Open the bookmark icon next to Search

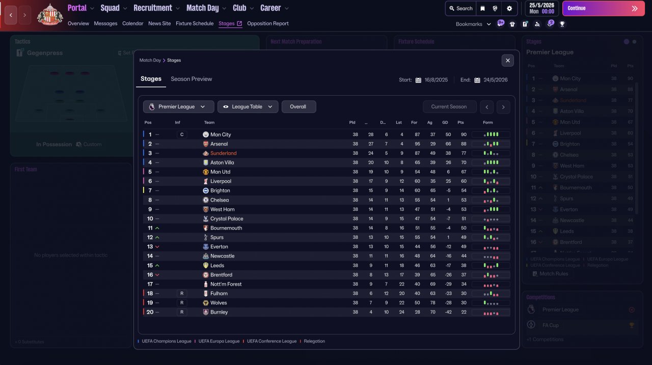[x=482, y=8]
